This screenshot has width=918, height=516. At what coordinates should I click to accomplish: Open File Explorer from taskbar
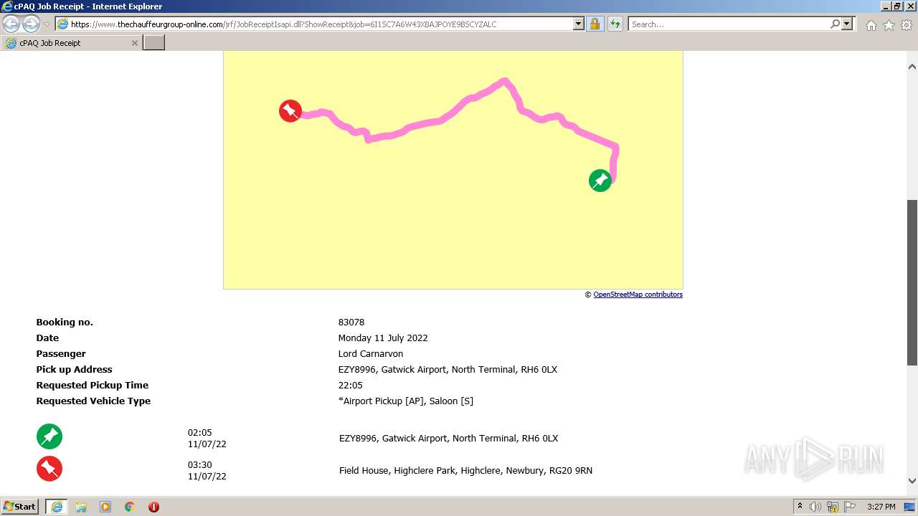click(81, 507)
